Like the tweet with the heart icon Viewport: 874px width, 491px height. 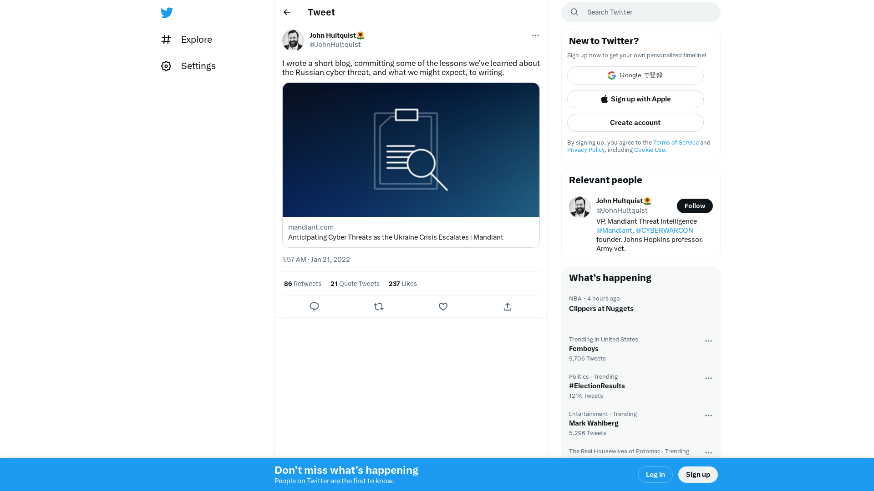pyautogui.click(x=443, y=306)
